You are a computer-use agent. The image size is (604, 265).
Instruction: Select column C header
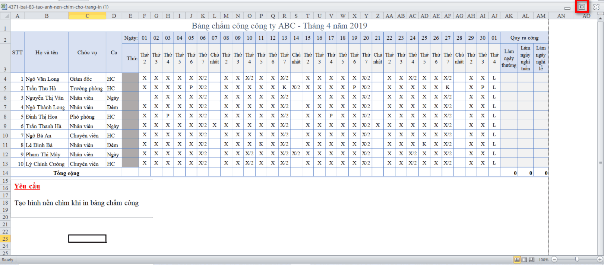click(87, 16)
